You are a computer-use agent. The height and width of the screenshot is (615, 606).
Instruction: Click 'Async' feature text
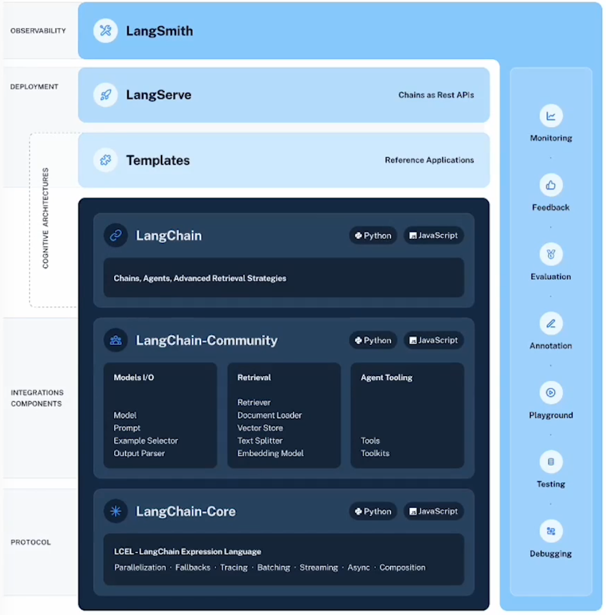pyautogui.click(x=359, y=568)
